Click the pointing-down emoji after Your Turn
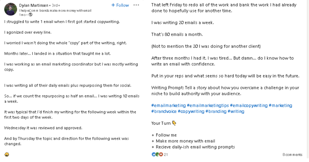 174,123
